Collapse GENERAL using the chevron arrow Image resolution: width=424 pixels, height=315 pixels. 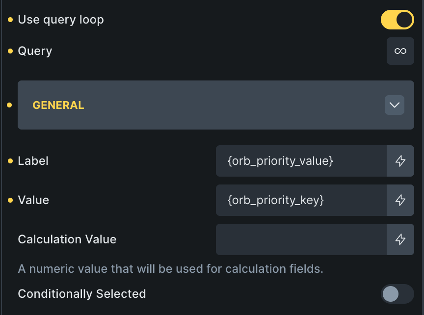tap(394, 105)
